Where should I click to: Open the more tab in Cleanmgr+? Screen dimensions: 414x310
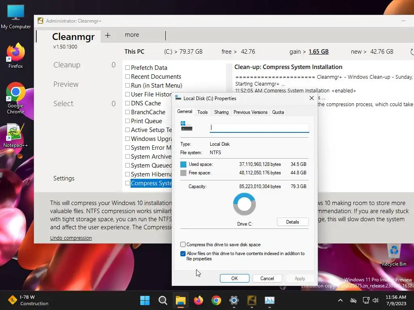point(132,35)
